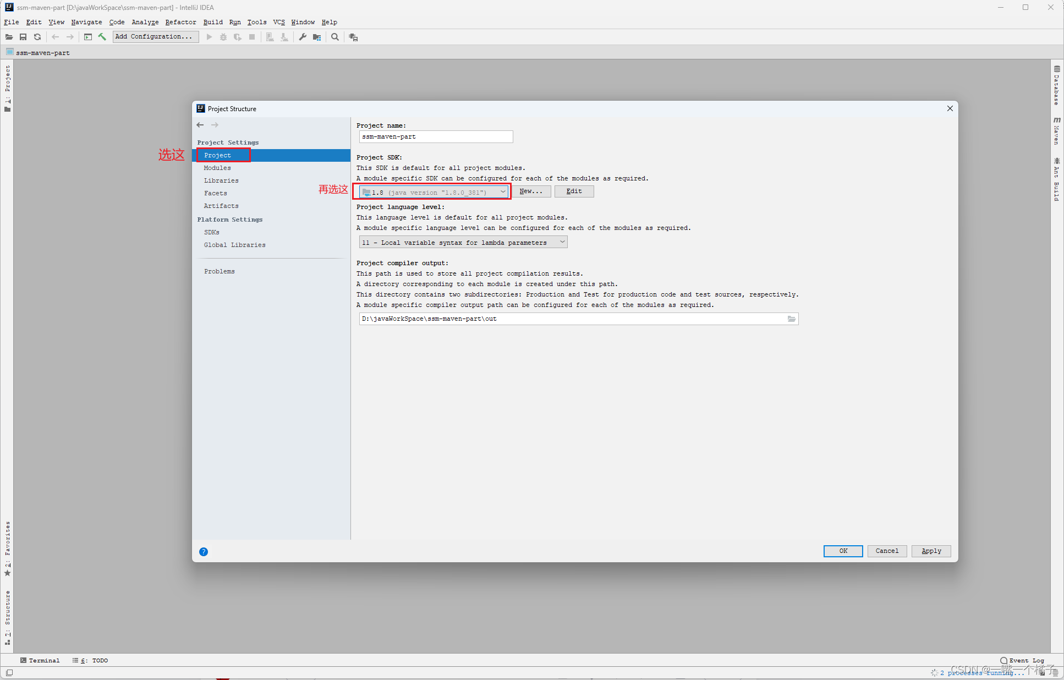
Task: Open the Ant Build tool window
Action: click(1057, 179)
